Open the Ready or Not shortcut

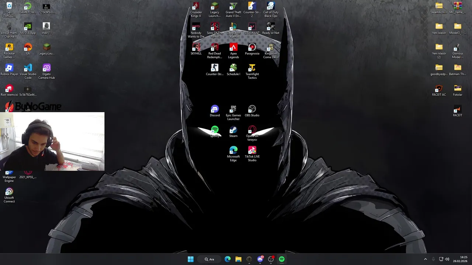point(271,29)
